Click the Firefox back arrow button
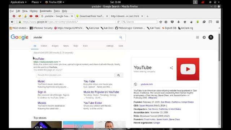The height and width of the screenshot is (130, 231). 12,22
